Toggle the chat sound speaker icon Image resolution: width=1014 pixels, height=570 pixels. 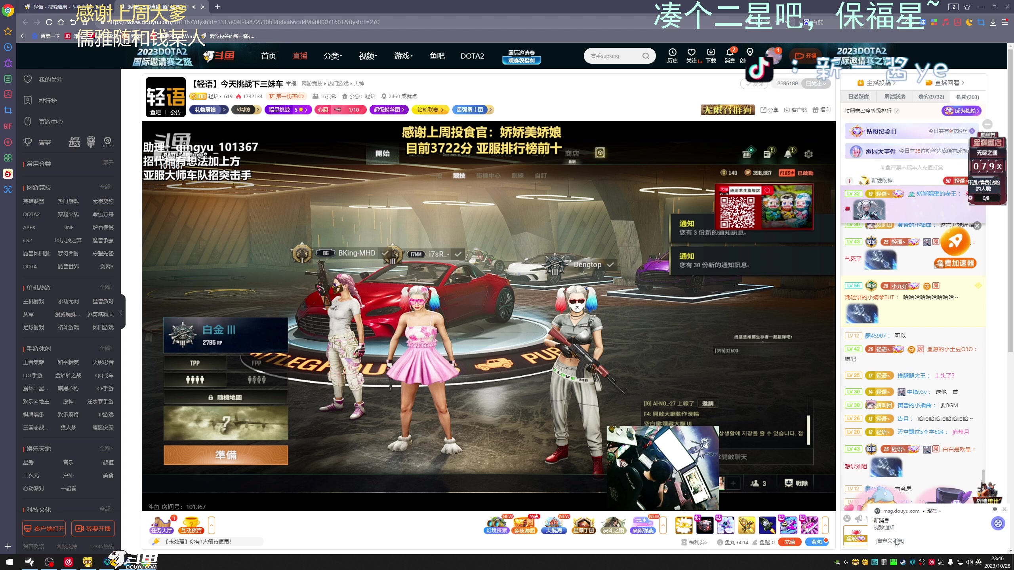(x=858, y=519)
